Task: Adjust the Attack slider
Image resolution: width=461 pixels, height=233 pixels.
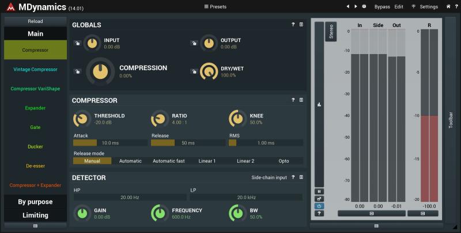Action: [110, 143]
